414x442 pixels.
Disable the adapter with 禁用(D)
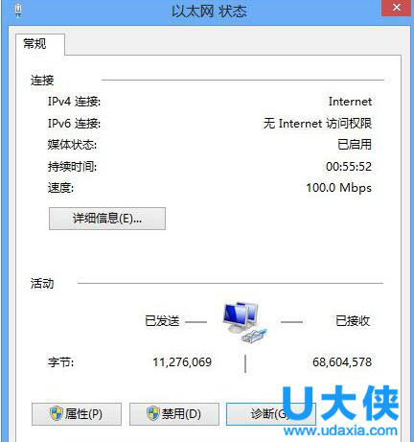click(x=174, y=414)
